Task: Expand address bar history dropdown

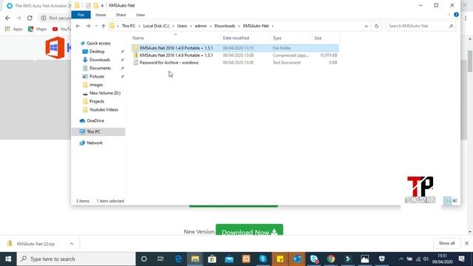Action: tap(366, 27)
